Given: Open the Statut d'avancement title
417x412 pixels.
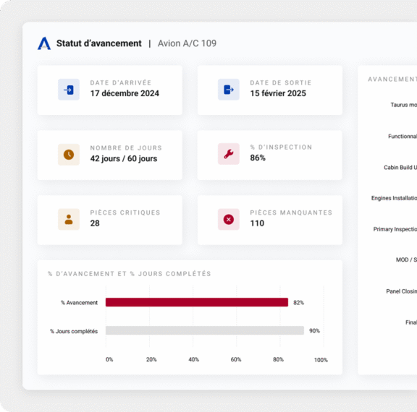Looking at the screenshot, I should [99, 43].
